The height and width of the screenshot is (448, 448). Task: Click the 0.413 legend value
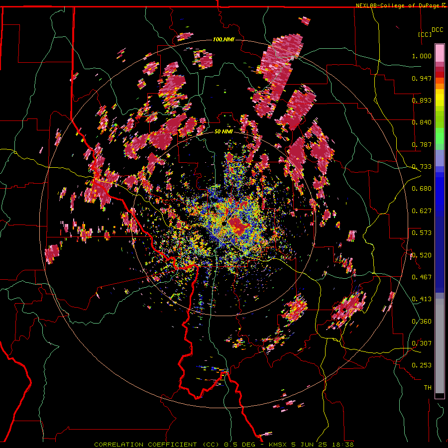(x=422, y=299)
